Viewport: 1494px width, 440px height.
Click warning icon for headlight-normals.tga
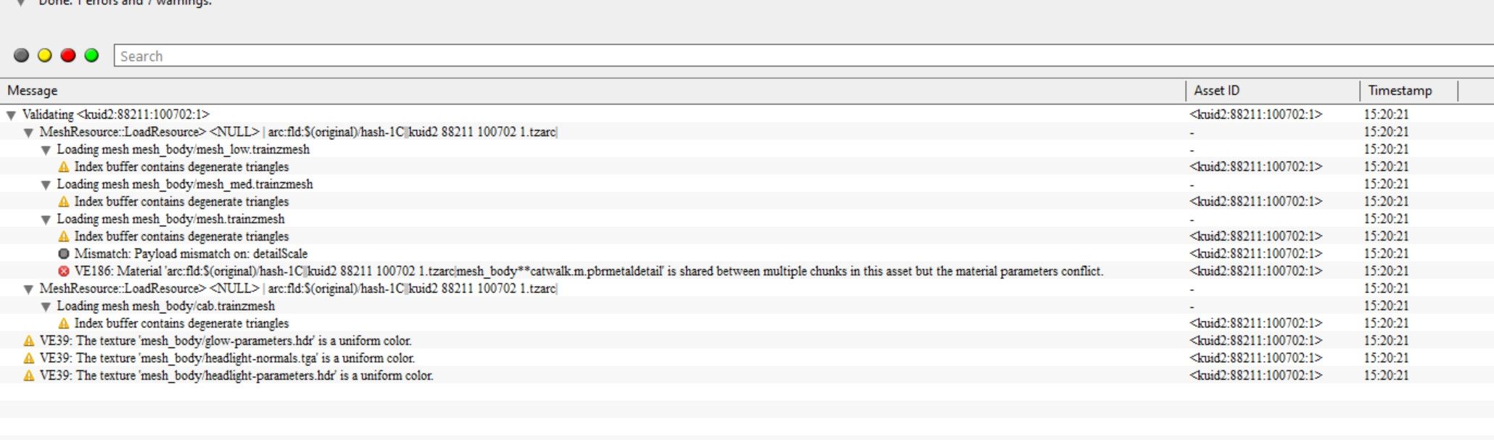(x=29, y=358)
